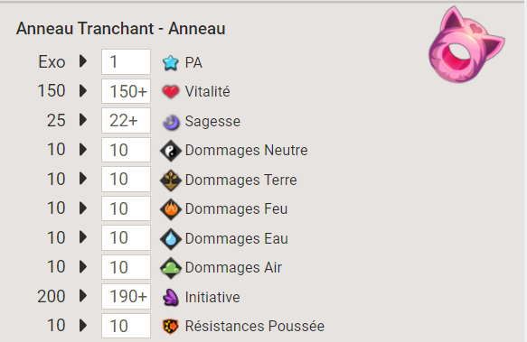Click the arrow beside Vitalité max 150
The width and height of the screenshot is (527, 342).
[83, 90]
